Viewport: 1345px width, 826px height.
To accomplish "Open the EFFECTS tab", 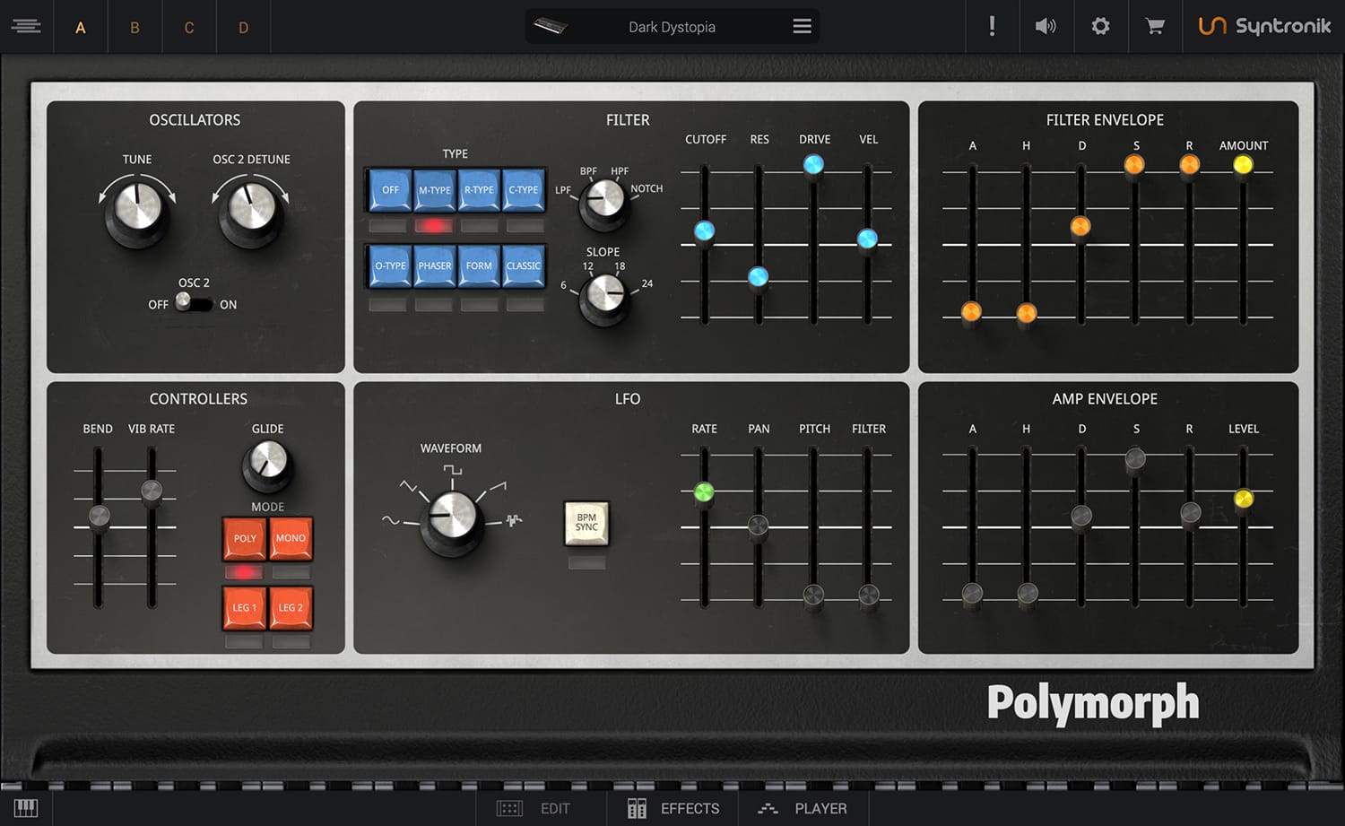I will [x=673, y=808].
